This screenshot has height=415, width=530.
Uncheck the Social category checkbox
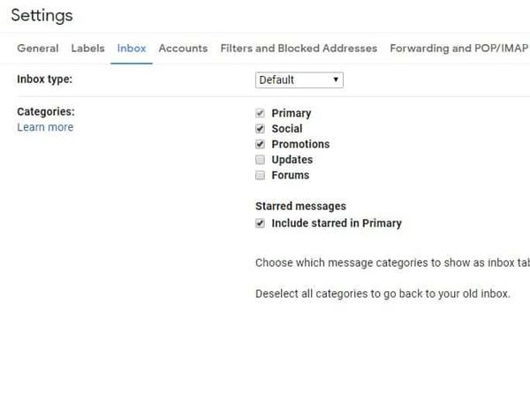tap(260, 129)
